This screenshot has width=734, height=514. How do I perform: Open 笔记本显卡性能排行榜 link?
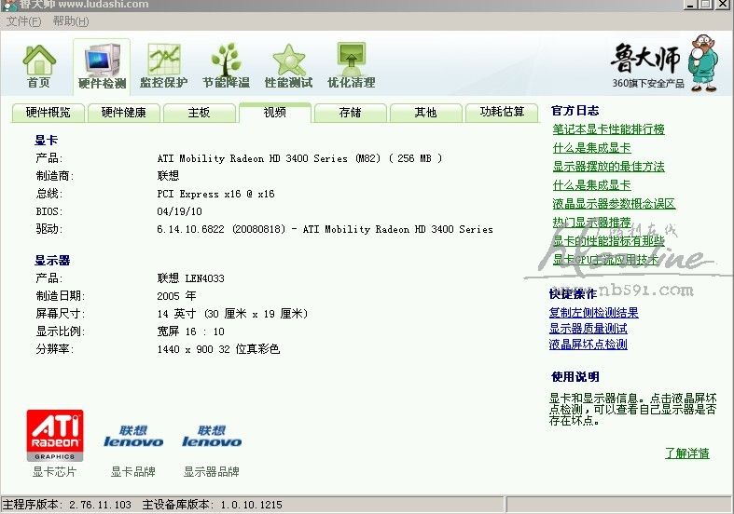tap(608, 129)
